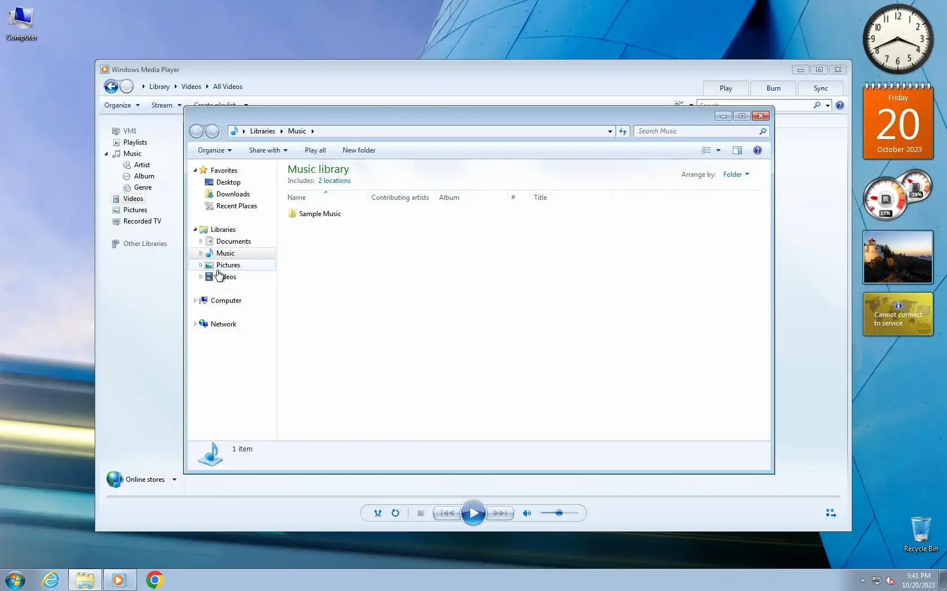Click the Media Player help icon
This screenshot has width=947, height=591.
tap(840, 105)
